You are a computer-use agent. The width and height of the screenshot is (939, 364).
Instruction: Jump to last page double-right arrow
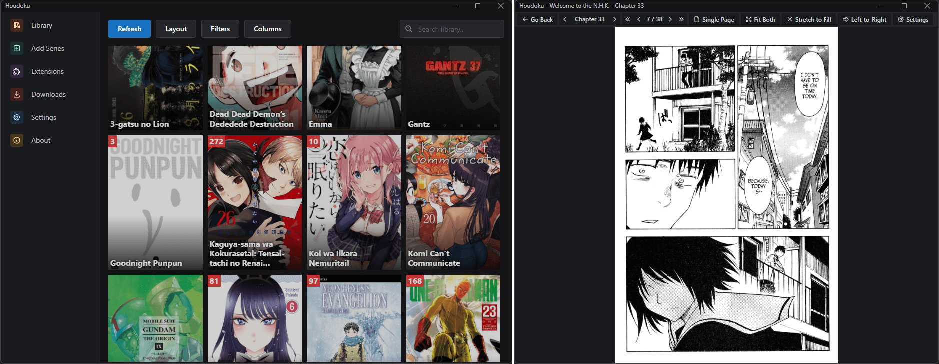pyautogui.click(x=681, y=19)
